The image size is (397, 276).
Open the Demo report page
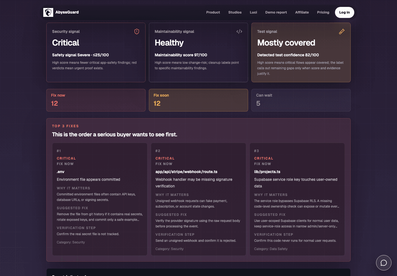click(276, 12)
